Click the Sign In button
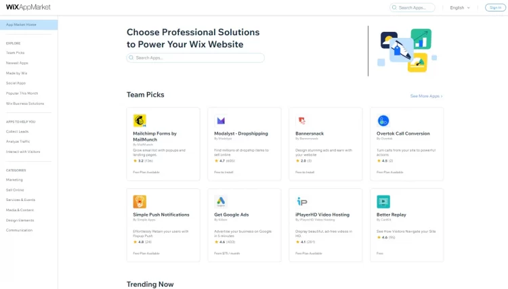Screen dimensions: 508x289 495,7
